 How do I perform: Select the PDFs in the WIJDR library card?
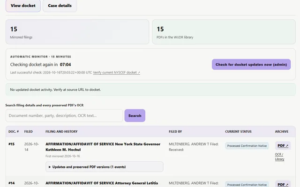pyautogui.click(x=224, y=32)
